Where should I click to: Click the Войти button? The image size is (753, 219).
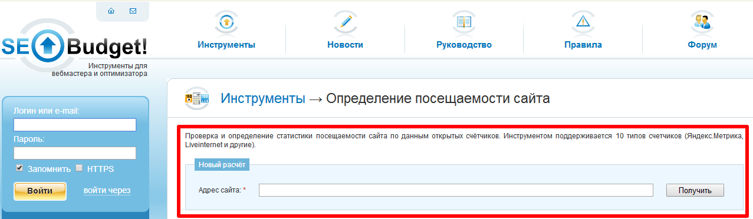40,191
